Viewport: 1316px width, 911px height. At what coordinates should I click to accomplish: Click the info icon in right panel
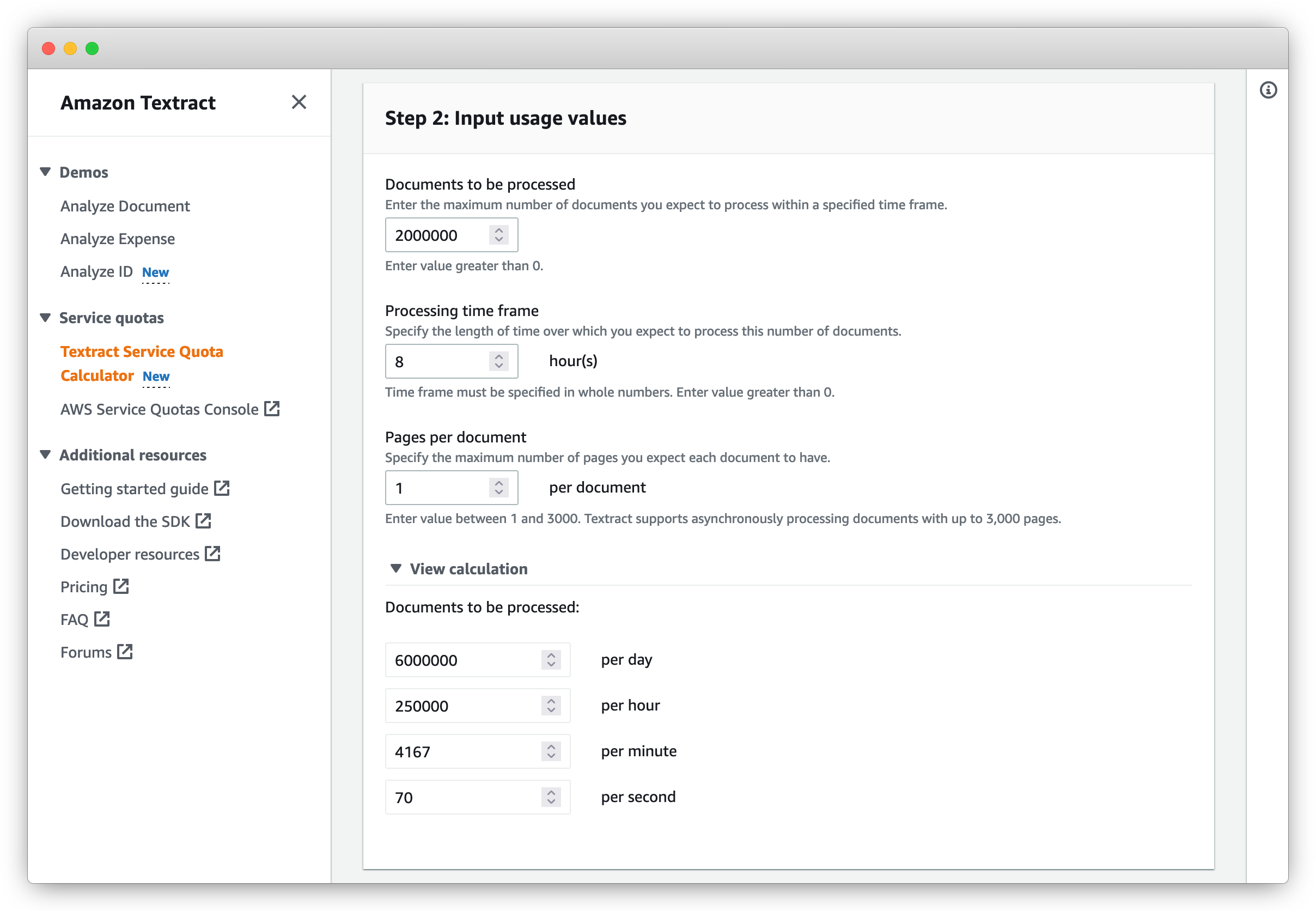click(1268, 90)
